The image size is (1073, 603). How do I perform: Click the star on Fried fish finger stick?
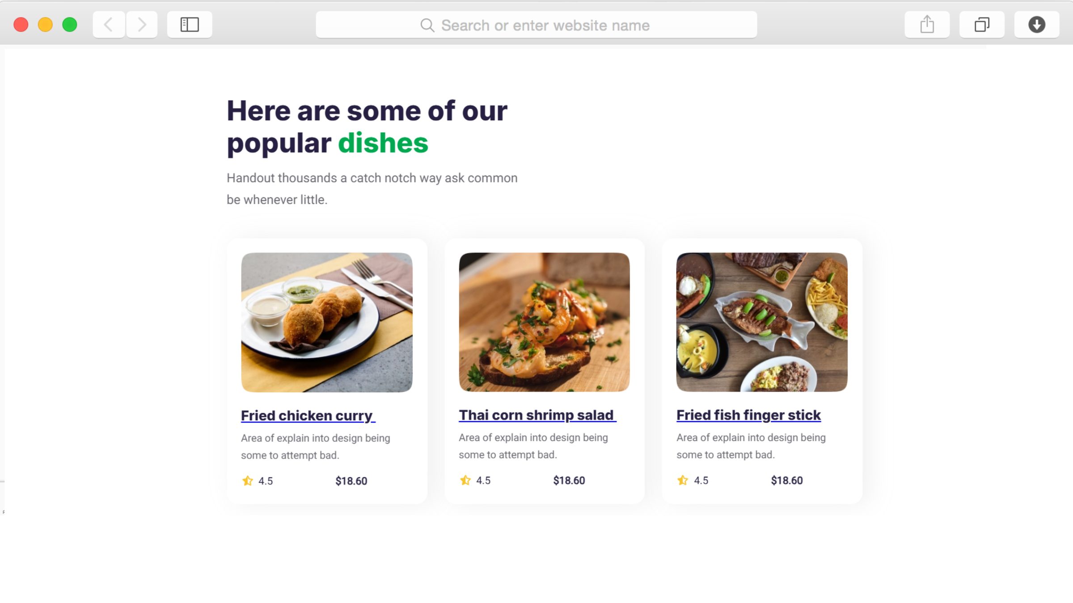pos(683,480)
